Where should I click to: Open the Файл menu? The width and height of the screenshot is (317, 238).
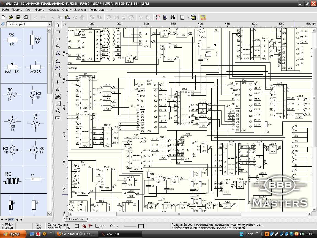click(5, 10)
